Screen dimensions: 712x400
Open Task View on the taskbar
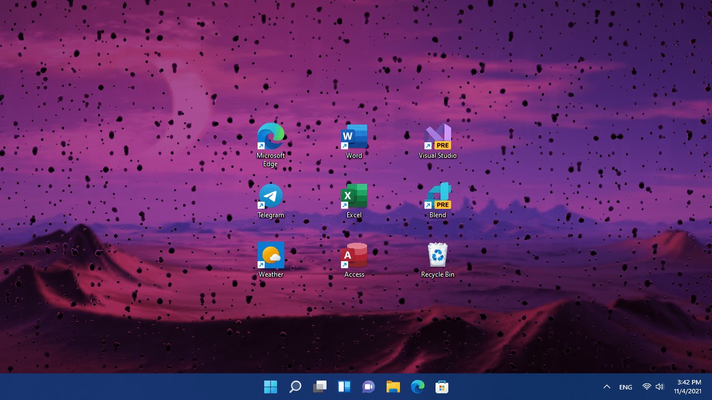point(320,387)
